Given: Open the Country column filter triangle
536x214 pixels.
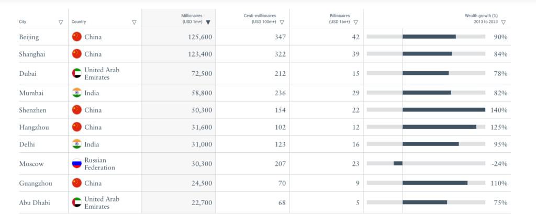Looking at the screenshot, I should tap(135, 22).
